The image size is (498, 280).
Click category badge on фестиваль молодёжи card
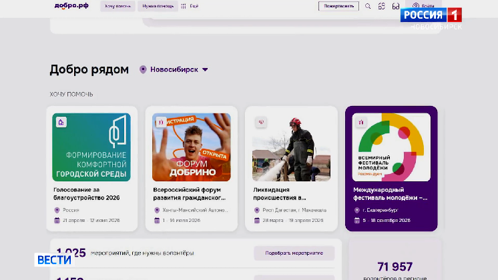point(360,122)
